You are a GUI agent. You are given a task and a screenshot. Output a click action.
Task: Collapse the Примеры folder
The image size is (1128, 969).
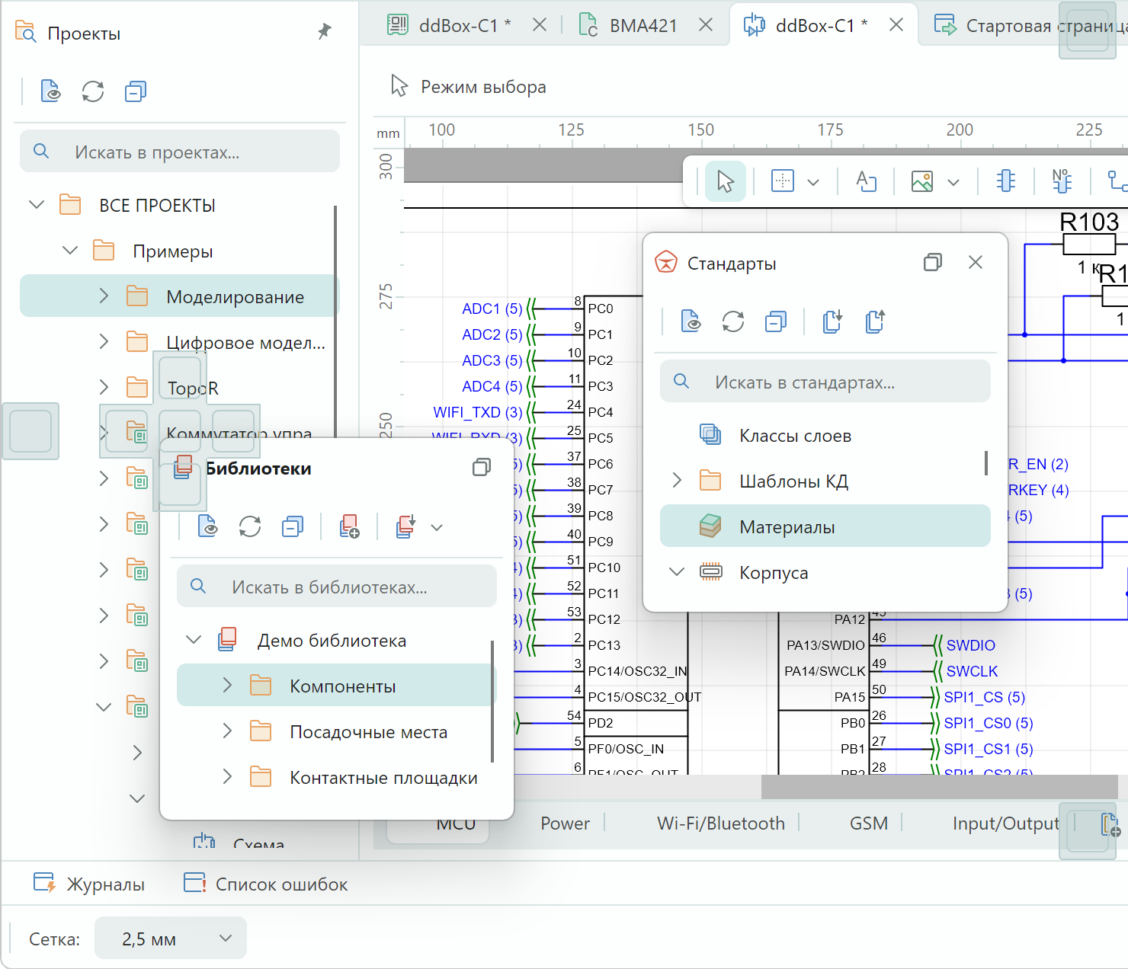tap(70, 250)
